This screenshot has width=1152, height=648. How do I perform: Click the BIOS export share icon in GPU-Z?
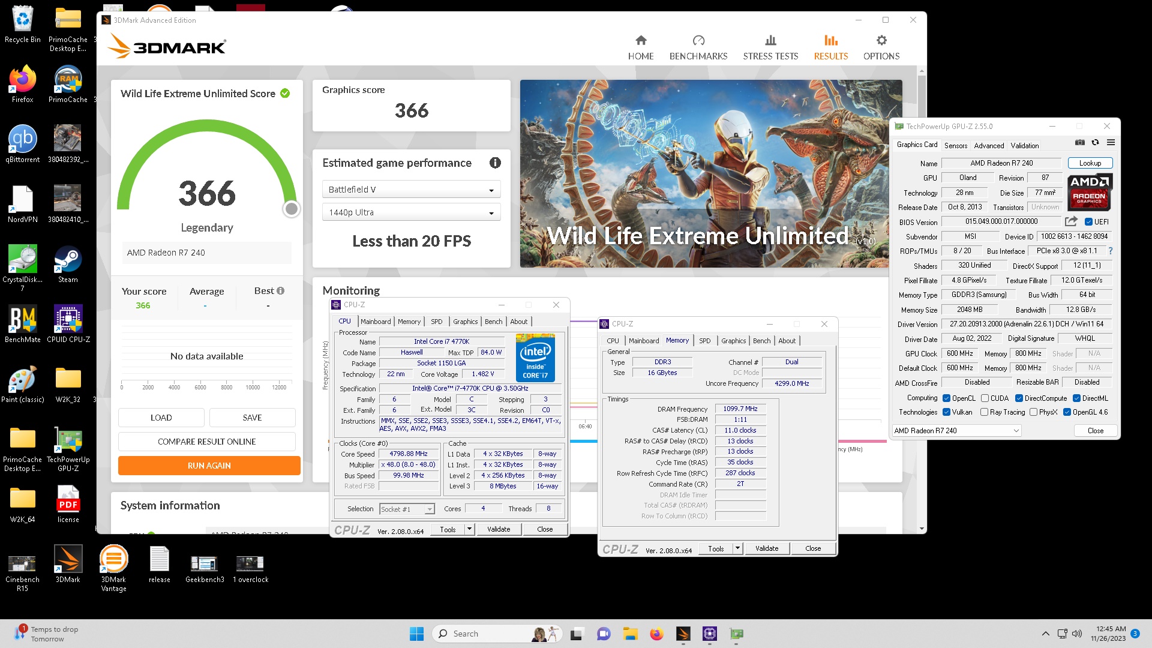point(1071,221)
